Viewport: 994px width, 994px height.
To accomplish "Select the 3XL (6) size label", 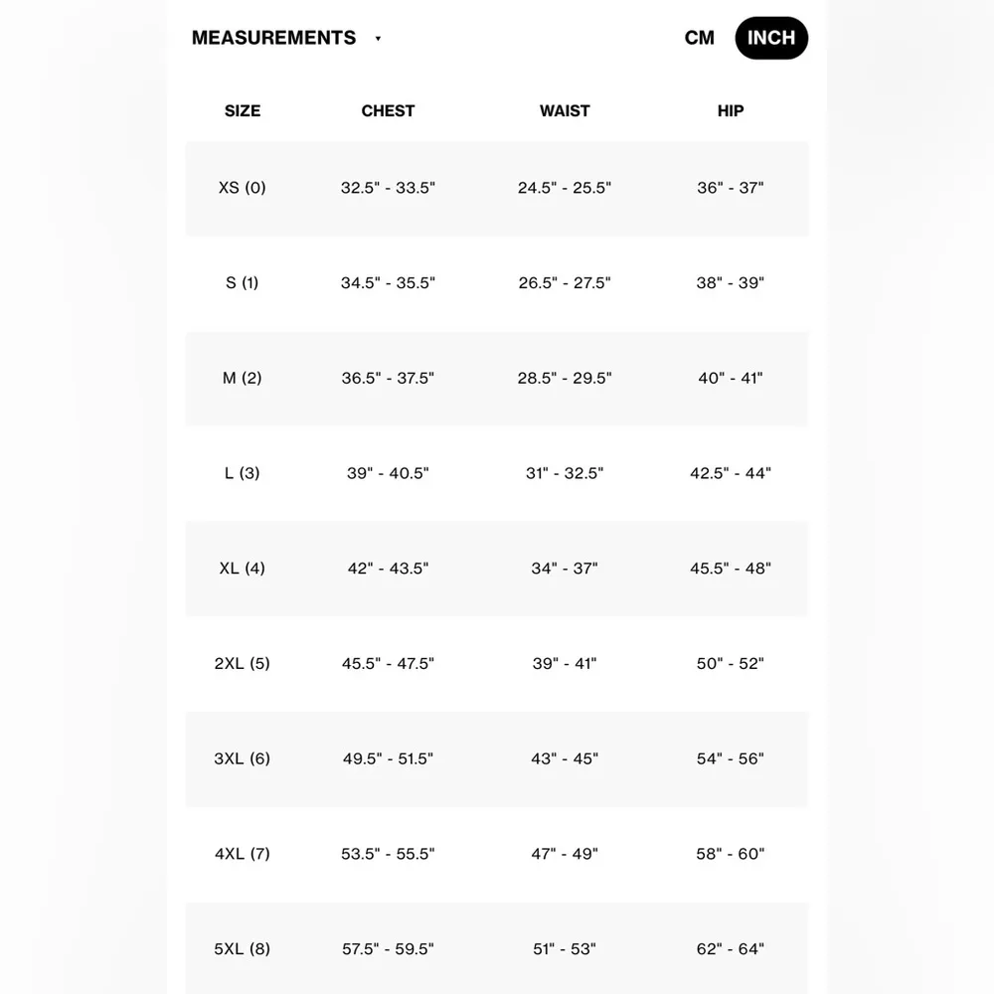I will pos(243,758).
